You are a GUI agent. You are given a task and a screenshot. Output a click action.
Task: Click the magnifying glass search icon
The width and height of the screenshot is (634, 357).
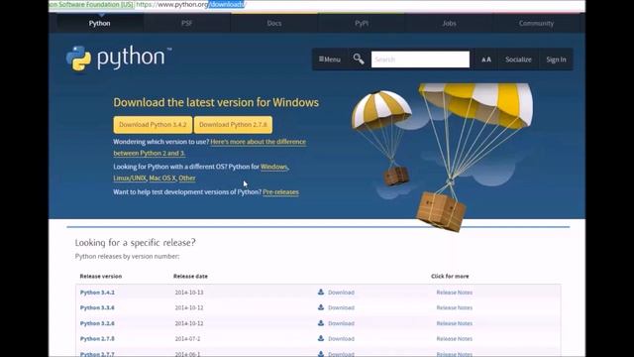point(359,59)
